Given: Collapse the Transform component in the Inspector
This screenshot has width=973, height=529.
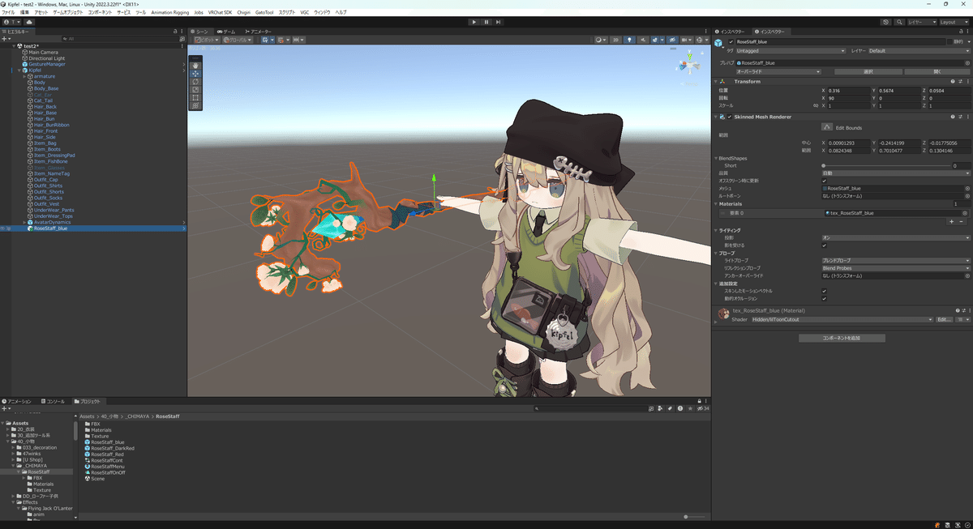Looking at the screenshot, I should pyautogui.click(x=716, y=81).
